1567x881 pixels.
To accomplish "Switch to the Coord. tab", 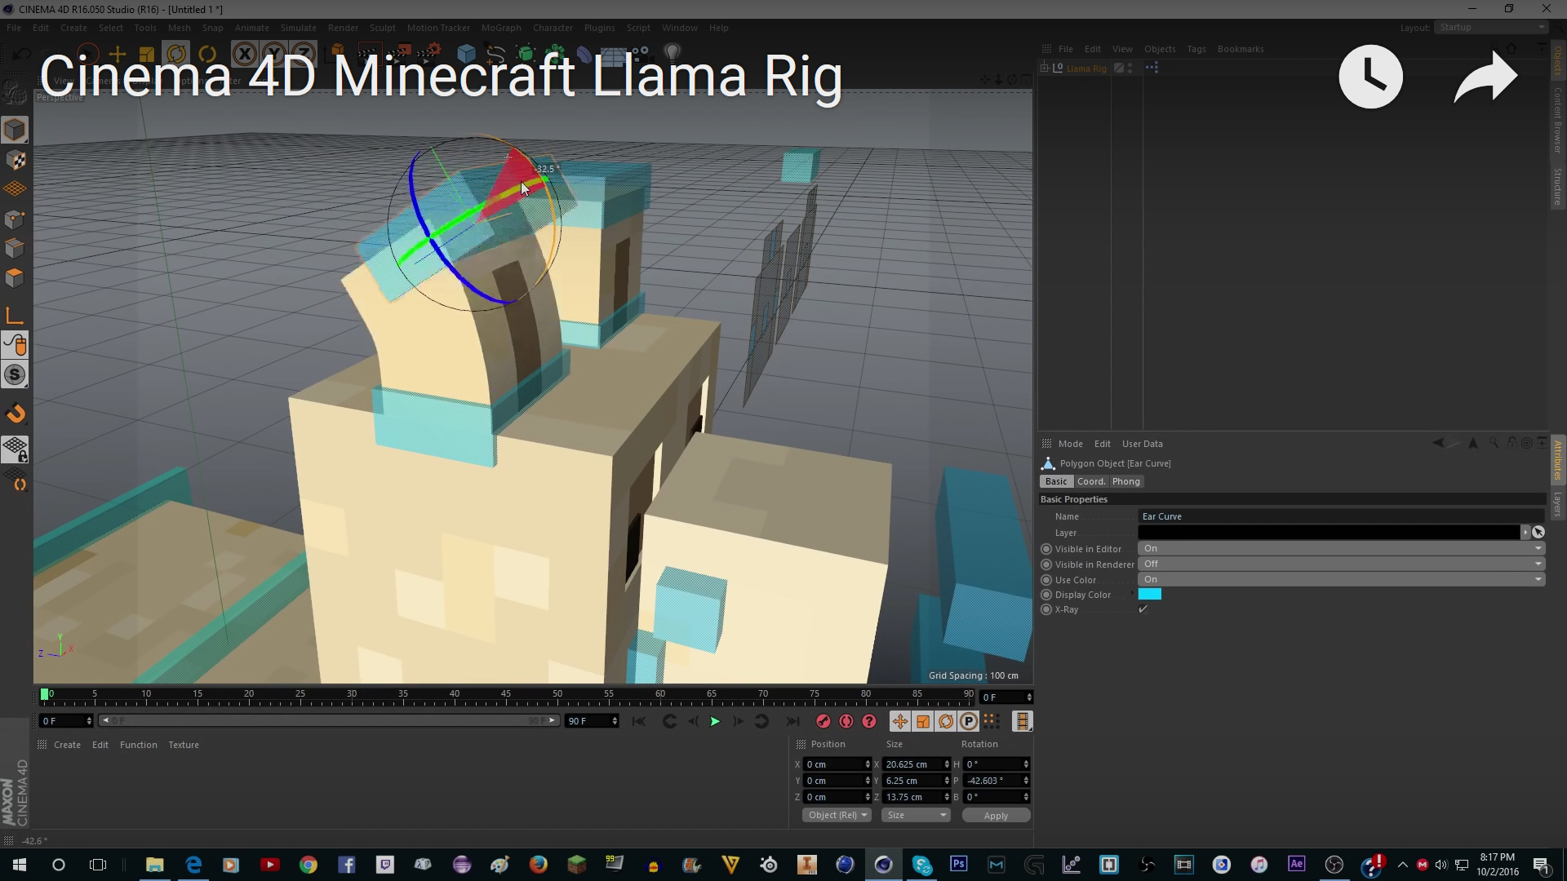I will pyautogui.click(x=1091, y=481).
